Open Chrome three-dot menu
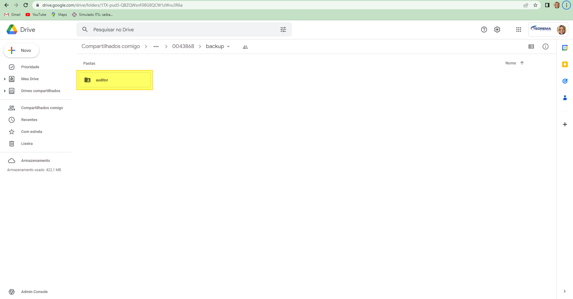The height and width of the screenshot is (299, 573). 566,5
